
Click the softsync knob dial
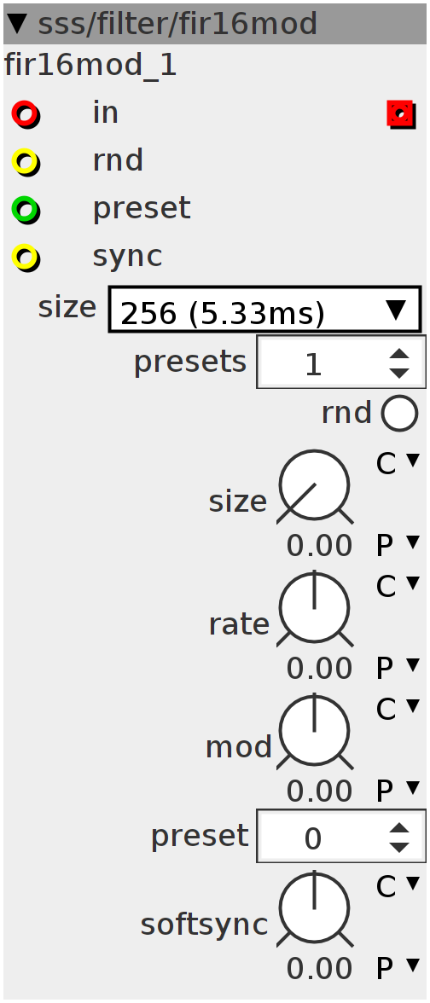314,909
